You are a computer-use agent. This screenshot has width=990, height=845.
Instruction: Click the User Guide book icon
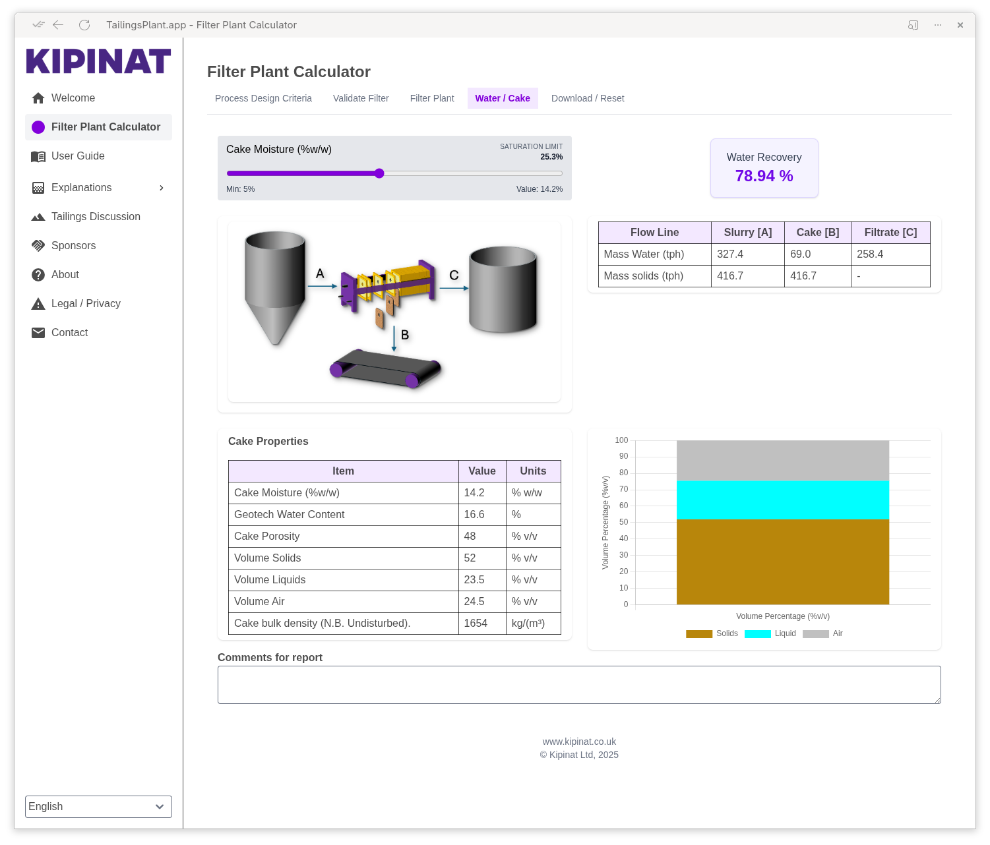[x=38, y=156]
